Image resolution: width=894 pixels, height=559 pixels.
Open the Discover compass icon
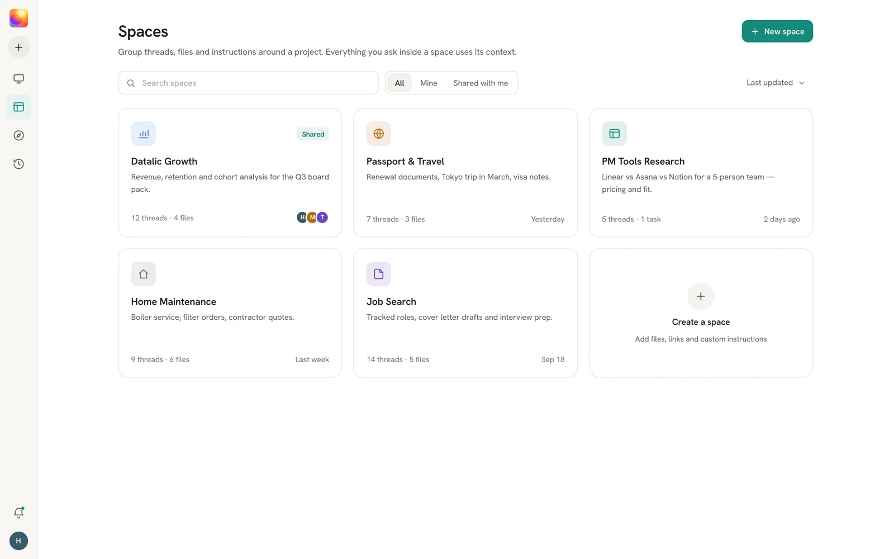click(x=18, y=135)
